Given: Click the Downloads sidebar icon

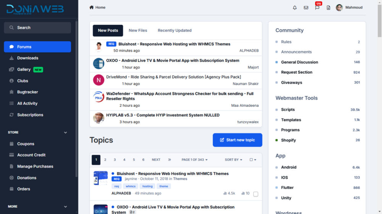Looking at the screenshot, I should click(x=11, y=58).
